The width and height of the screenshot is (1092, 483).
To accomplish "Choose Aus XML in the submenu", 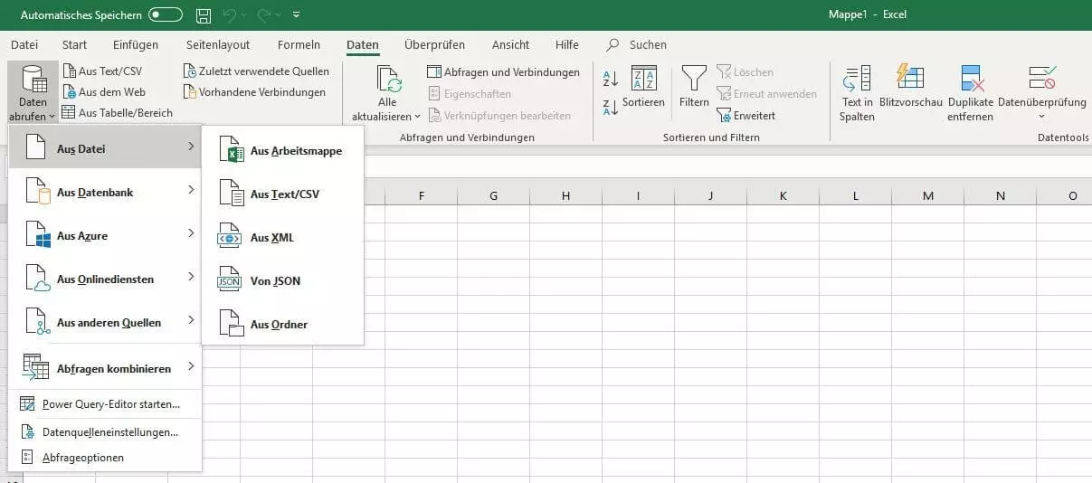I will [282, 237].
